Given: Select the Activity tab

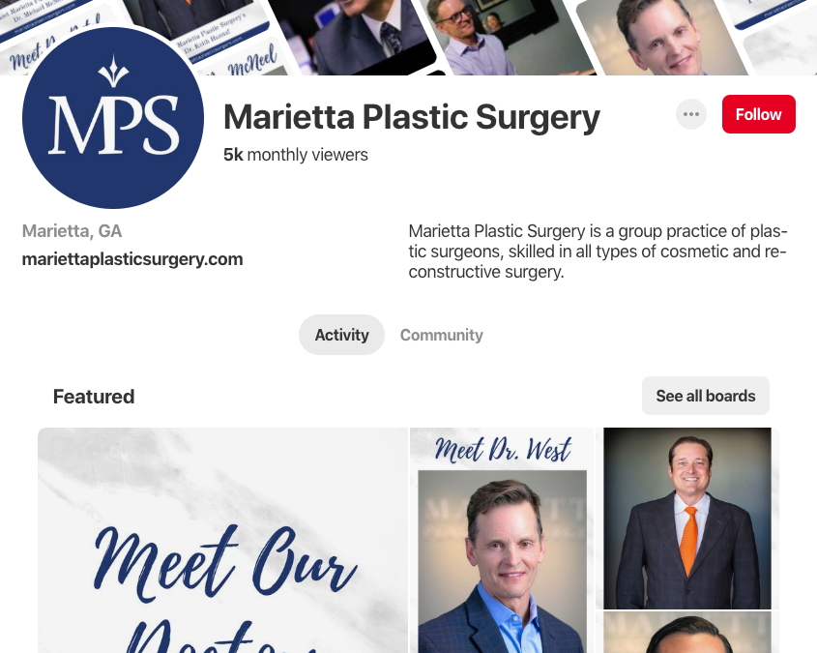Looking at the screenshot, I should click(342, 335).
